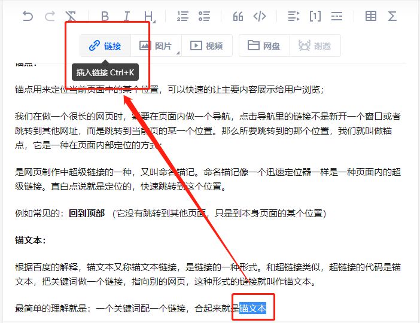Toggle bold formatting
420x323 pixels.
[x=105, y=16]
